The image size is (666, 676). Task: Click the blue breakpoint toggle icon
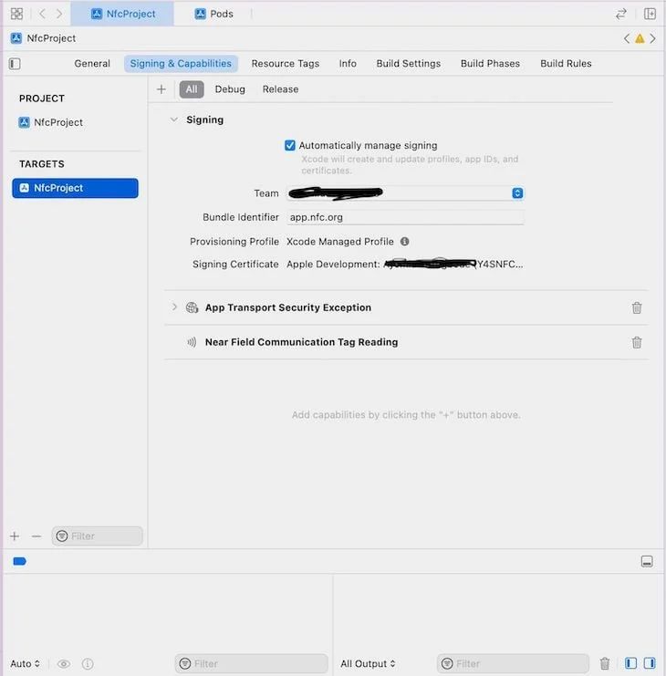(x=19, y=561)
